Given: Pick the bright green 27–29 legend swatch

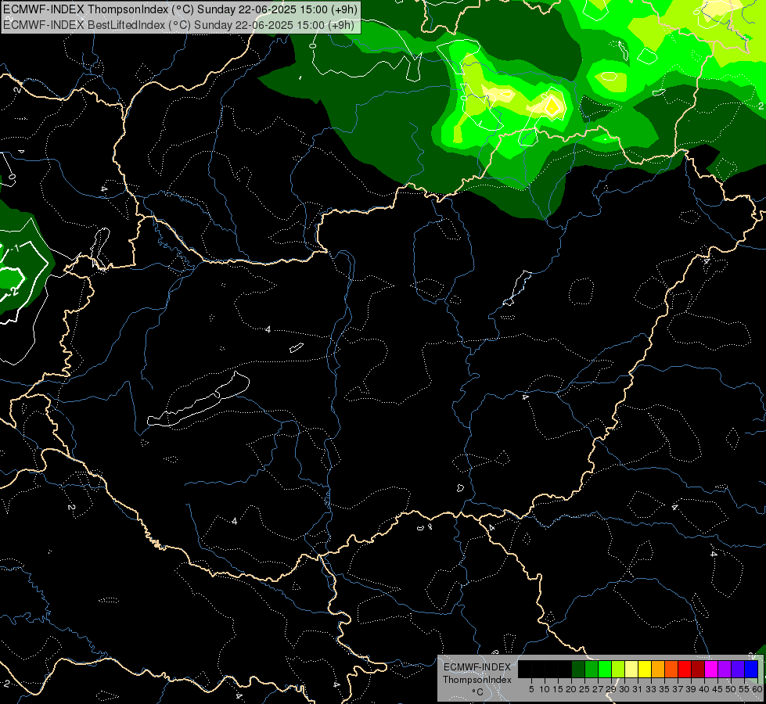Looking at the screenshot, I should pos(605,669).
